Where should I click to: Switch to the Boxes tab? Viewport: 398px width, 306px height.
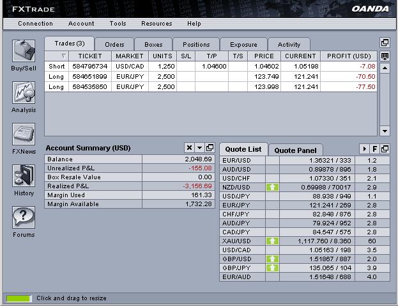coord(153,45)
